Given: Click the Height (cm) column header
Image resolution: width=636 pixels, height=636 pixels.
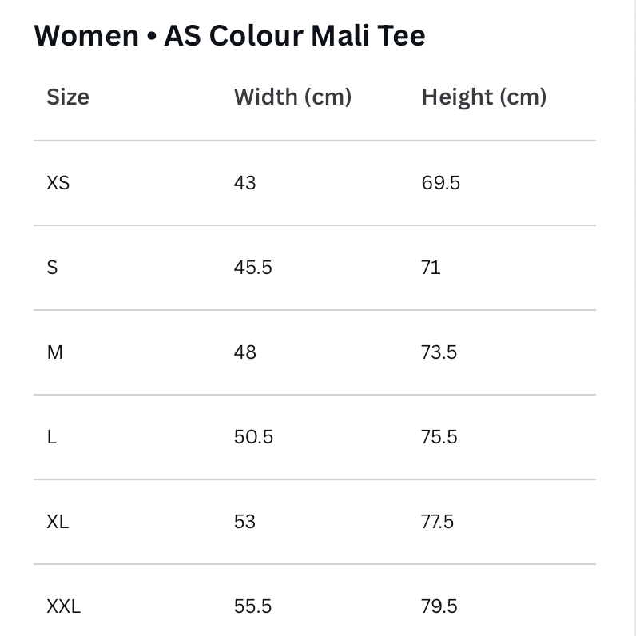Looking at the screenshot, I should [483, 97].
